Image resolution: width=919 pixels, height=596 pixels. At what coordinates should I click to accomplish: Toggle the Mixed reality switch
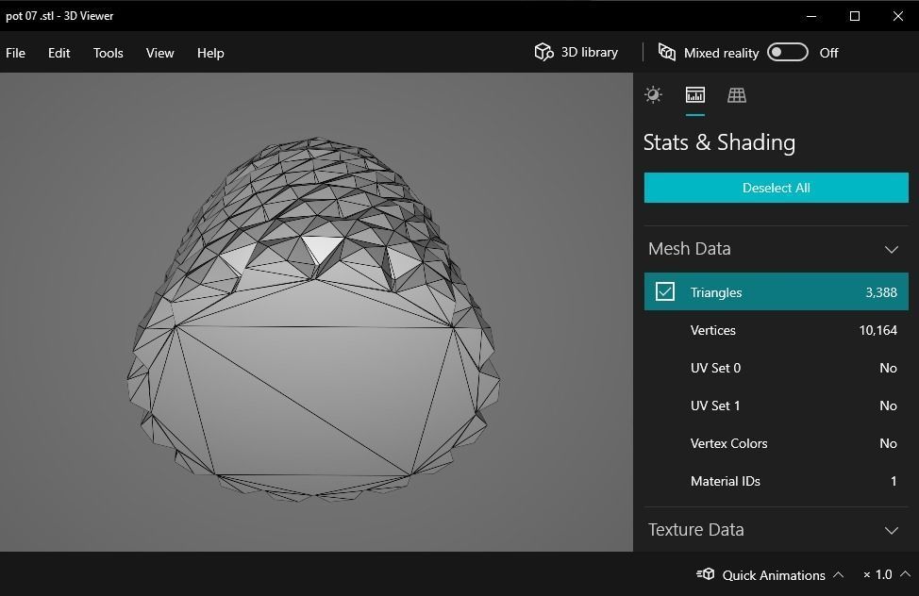coord(788,53)
